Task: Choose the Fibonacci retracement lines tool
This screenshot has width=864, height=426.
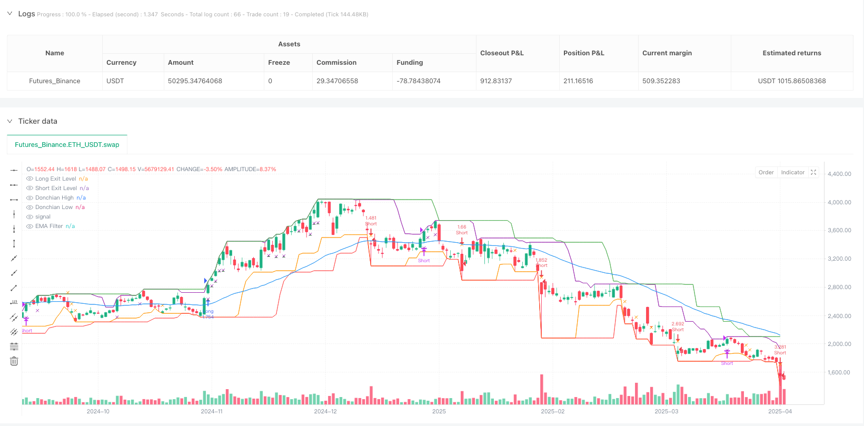Action: [x=14, y=346]
